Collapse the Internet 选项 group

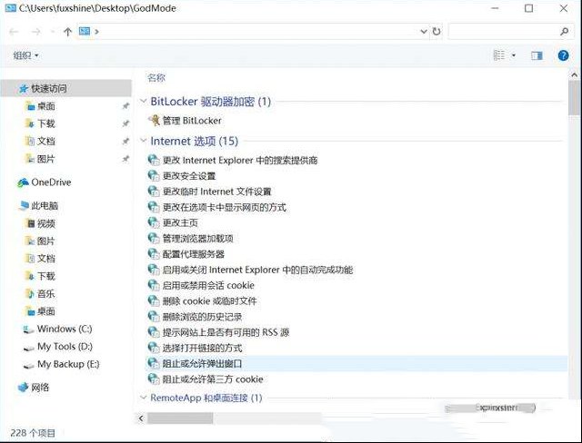click(144, 141)
